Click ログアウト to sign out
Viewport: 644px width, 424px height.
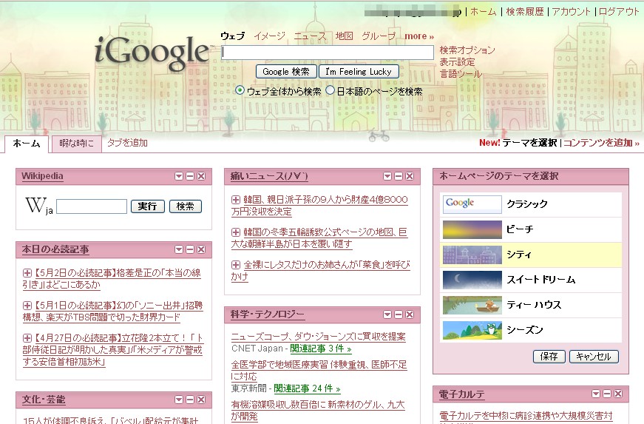619,12
